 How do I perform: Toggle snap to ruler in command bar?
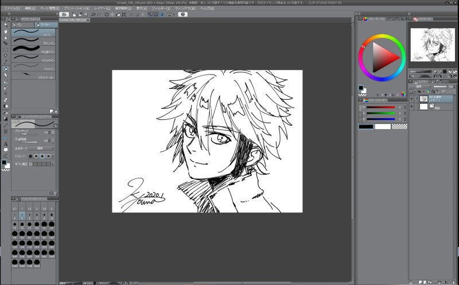coord(150,14)
